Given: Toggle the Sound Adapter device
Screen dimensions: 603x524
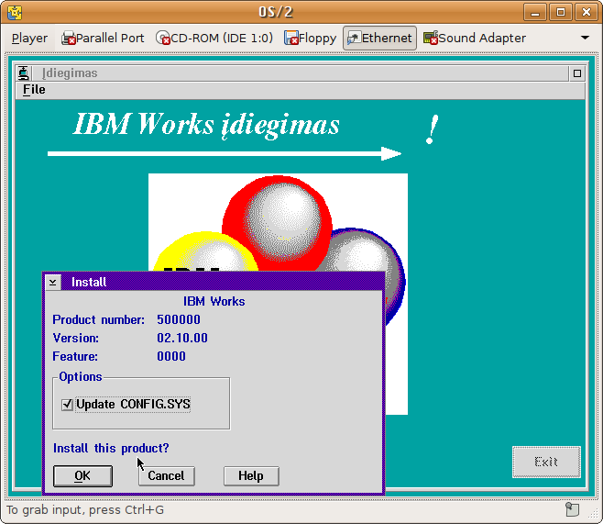Looking at the screenshot, I should tap(475, 39).
